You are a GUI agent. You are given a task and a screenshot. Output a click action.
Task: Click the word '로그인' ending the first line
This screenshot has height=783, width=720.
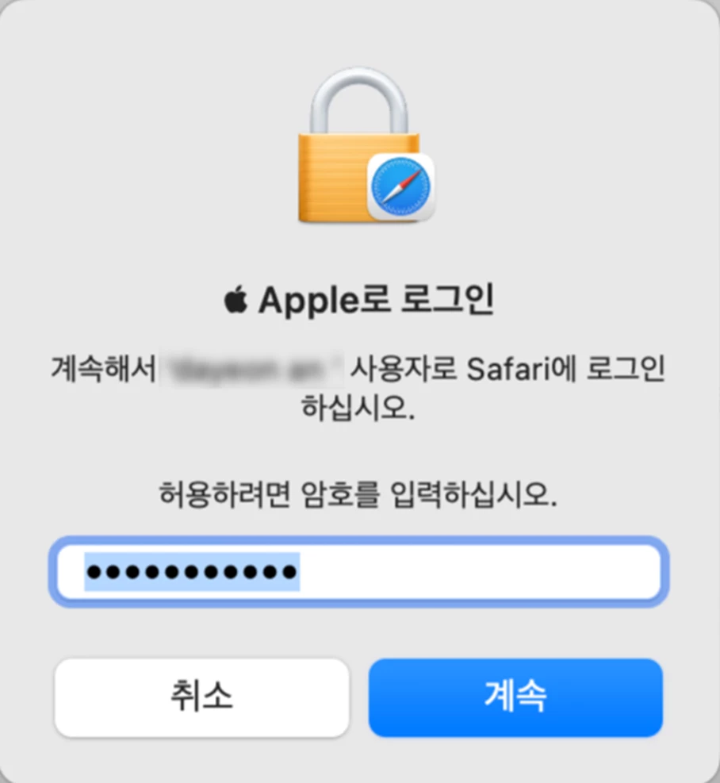click(625, 370)
